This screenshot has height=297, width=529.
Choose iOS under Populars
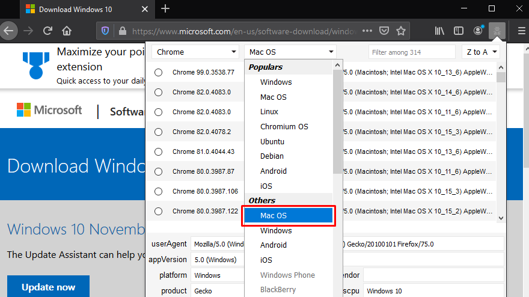coord(289,186)
